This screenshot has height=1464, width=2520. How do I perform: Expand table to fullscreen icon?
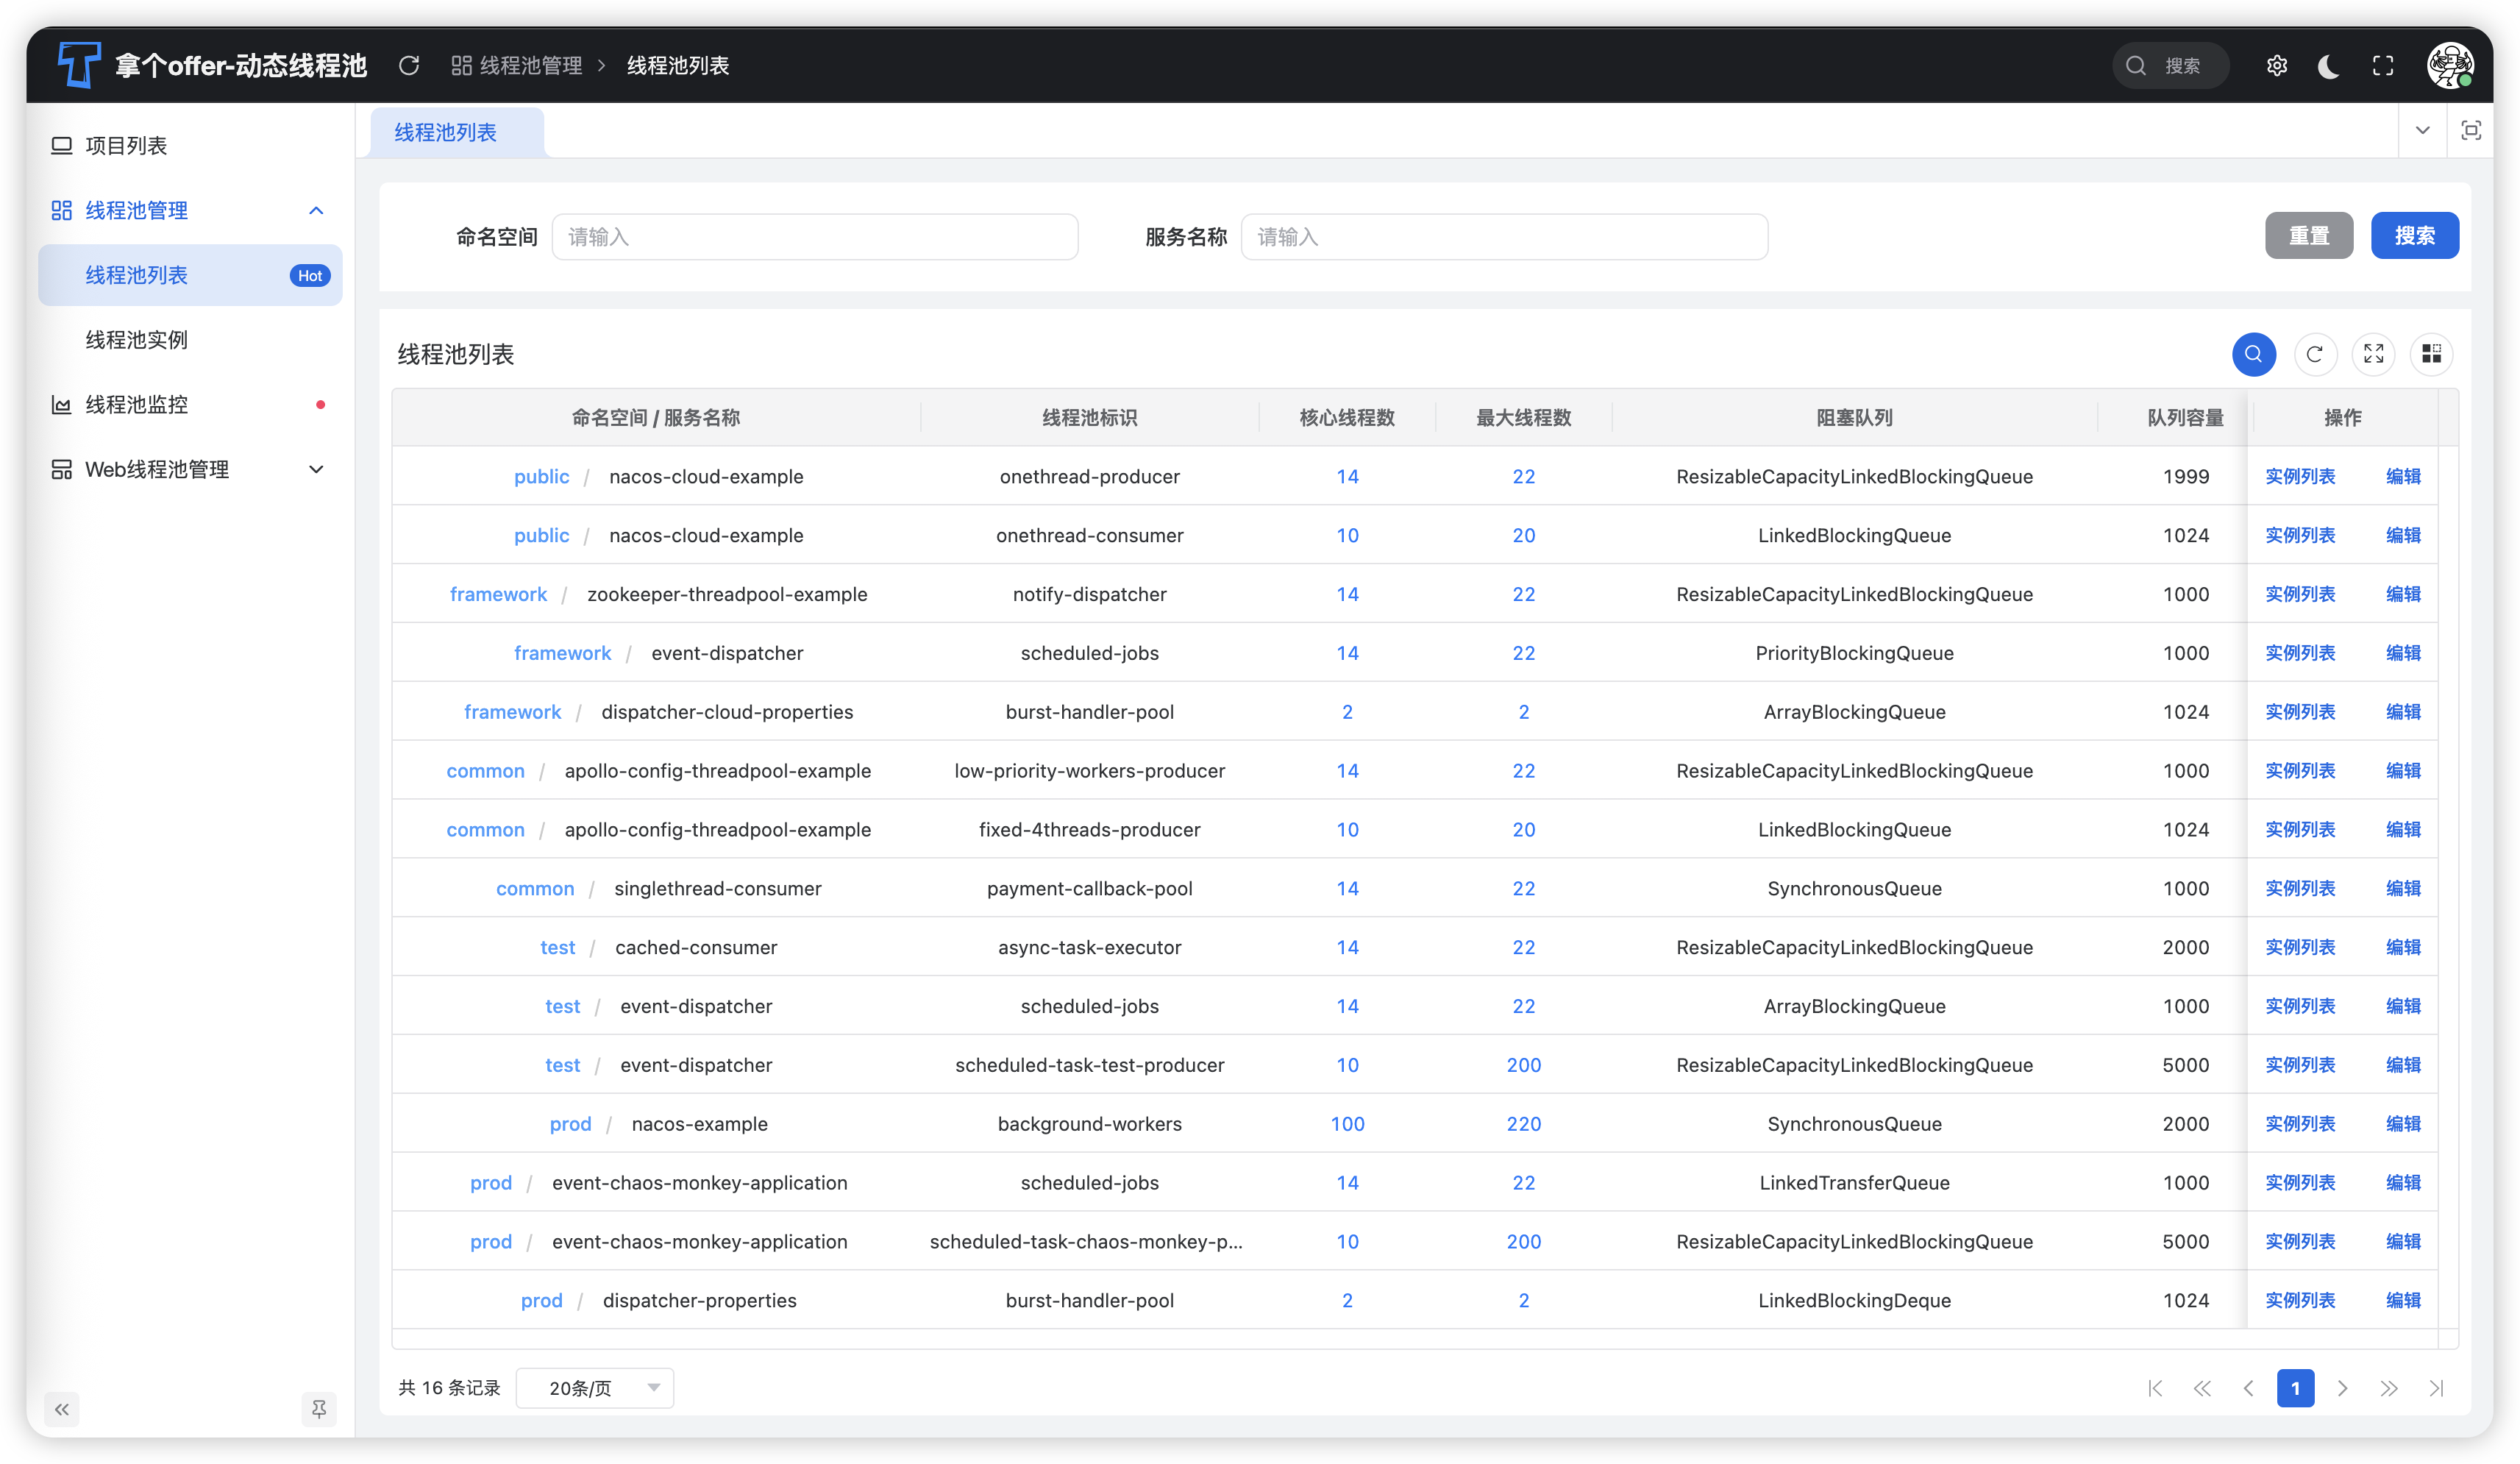2373,354
